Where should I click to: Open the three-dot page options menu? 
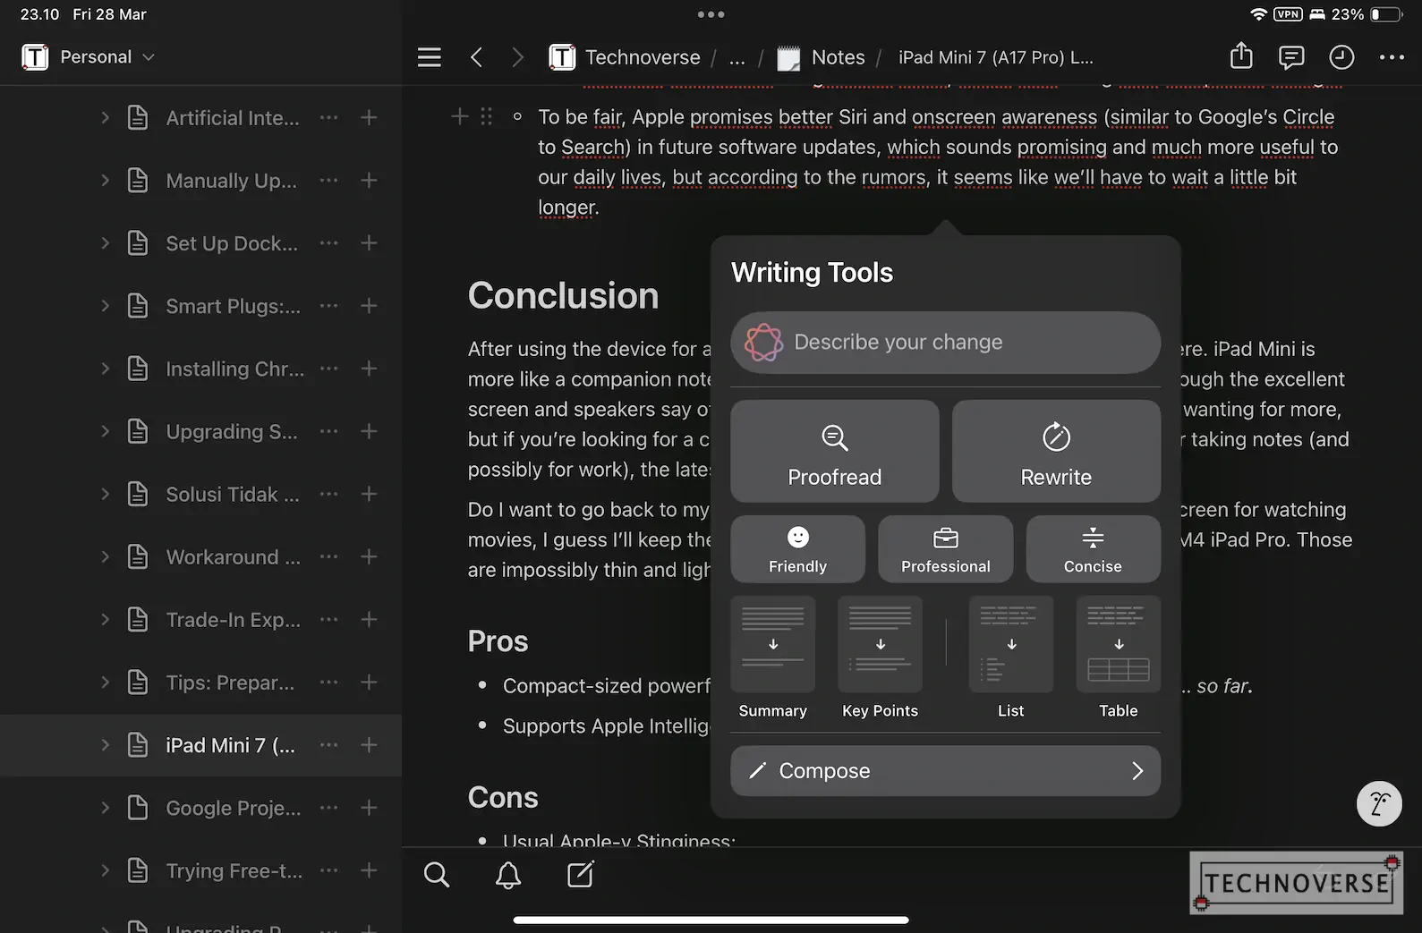(1392, 57)
